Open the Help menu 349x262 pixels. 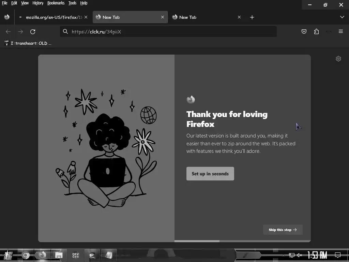(84, 3)
